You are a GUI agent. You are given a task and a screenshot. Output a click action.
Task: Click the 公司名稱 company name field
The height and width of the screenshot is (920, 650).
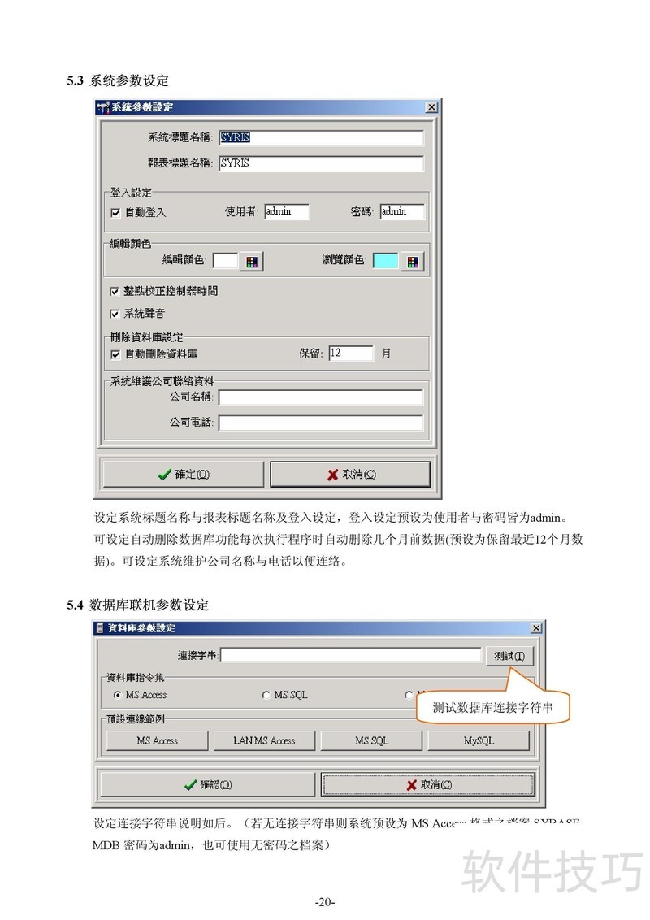321,397
